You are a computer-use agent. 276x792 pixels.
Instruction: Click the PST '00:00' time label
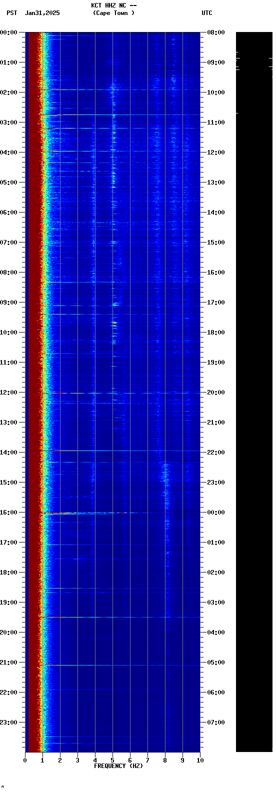(x=9, y=32)
